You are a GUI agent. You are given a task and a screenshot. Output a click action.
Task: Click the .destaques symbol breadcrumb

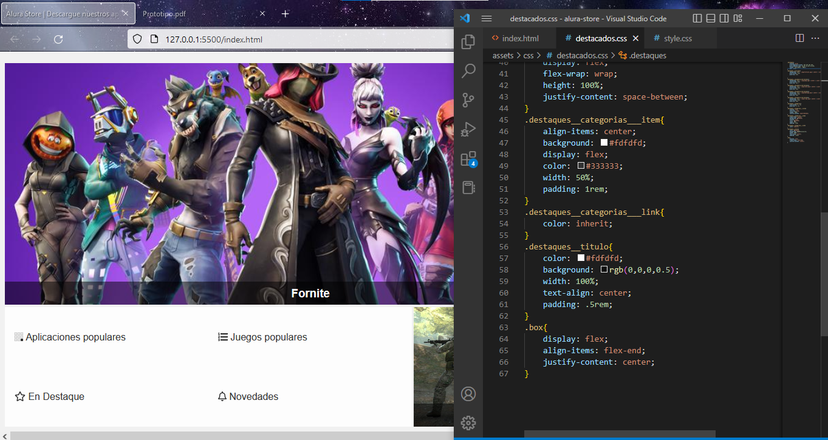click(x=642, y=55)
